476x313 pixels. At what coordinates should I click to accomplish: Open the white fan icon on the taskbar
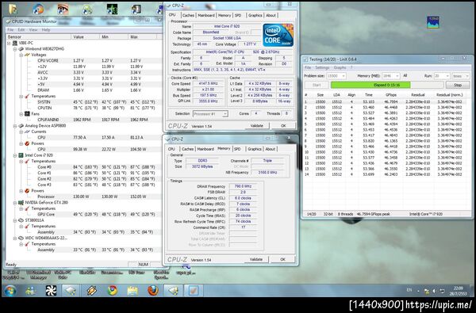51,291
